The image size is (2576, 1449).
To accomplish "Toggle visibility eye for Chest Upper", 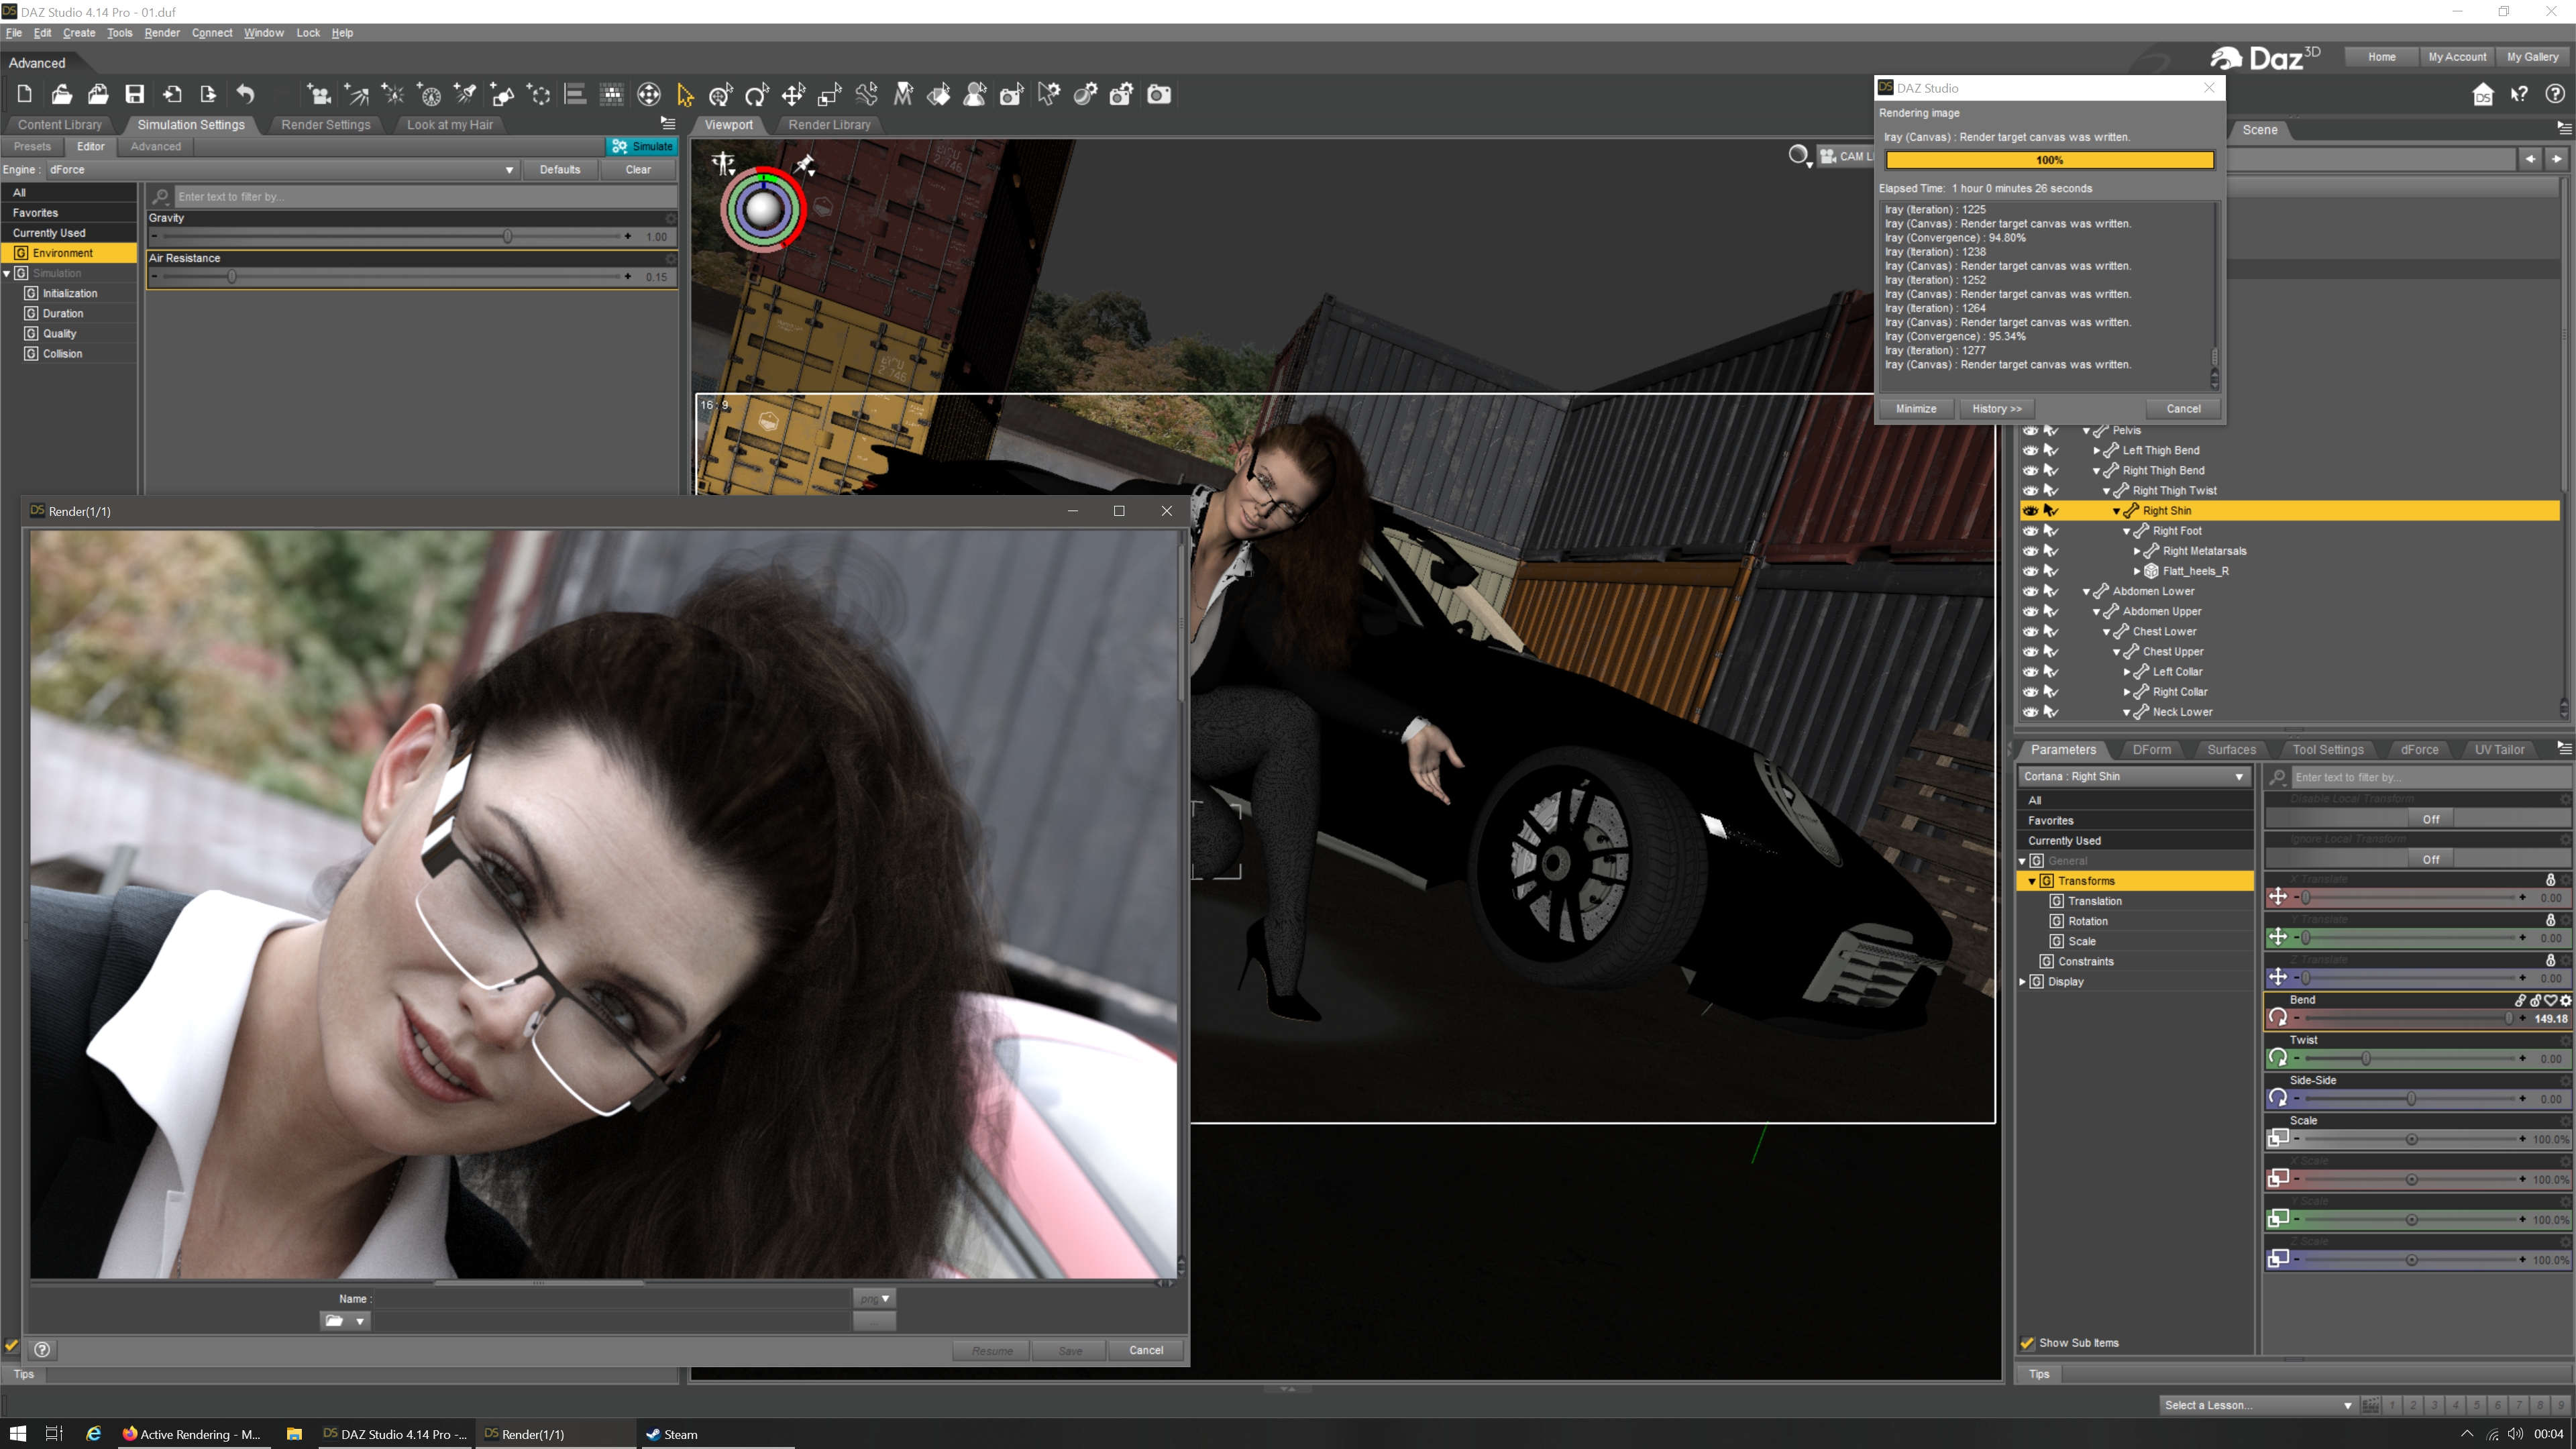I will coord(2030,652).
